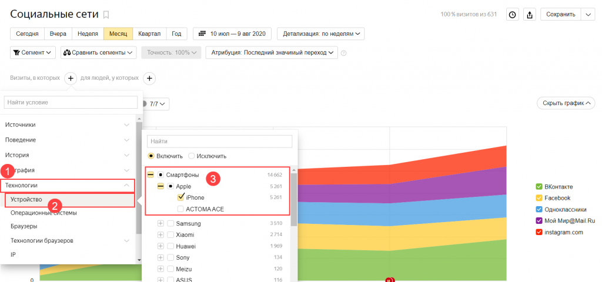The height and width of the screenshot is (282, 602).
Task: Select the Неделя period tab
Action: click(x=88, y=33)
